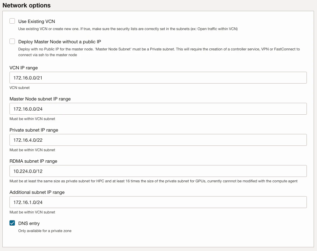Enable the Use Existing VCN checkbox

12,21
